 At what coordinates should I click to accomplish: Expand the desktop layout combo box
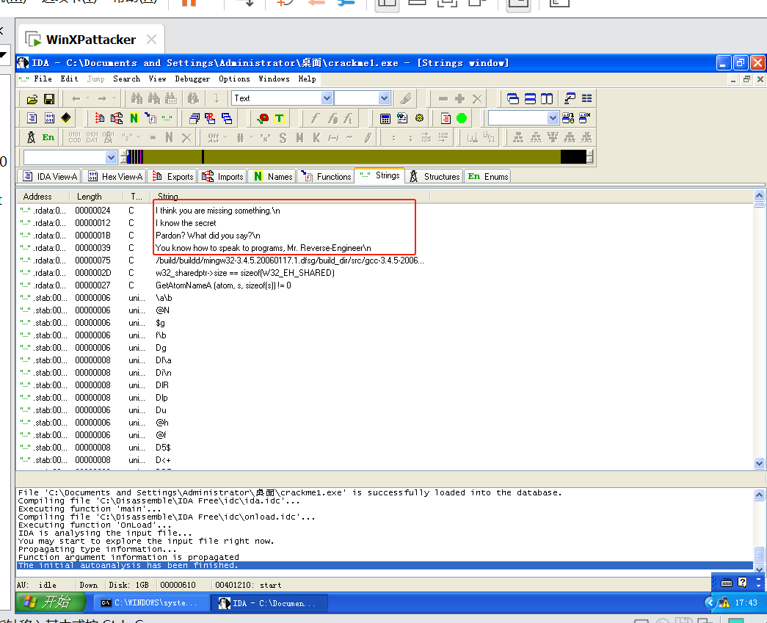coord(553,118)
